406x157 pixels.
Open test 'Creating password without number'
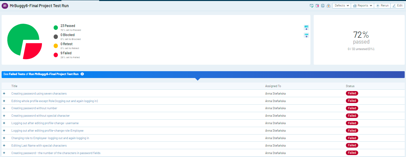(34, 108)
